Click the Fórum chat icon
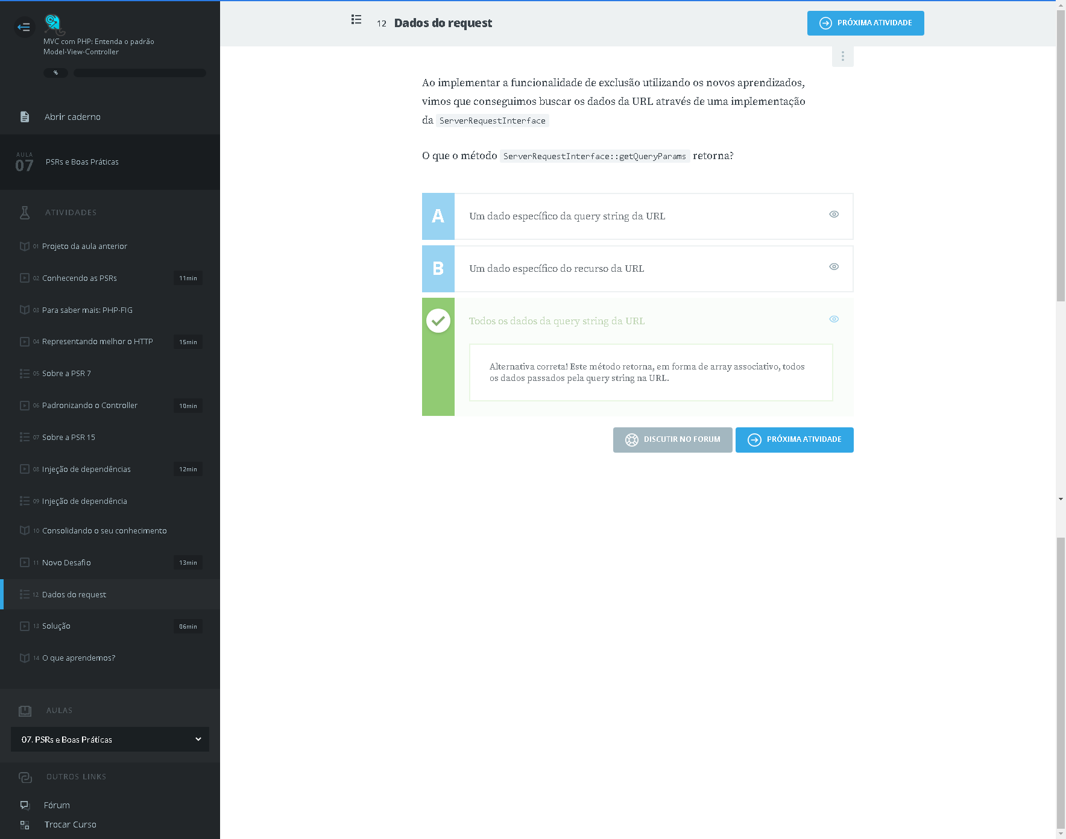Image resolution: width=1066 pixels, height=839 pixels. tap(25, 805)
